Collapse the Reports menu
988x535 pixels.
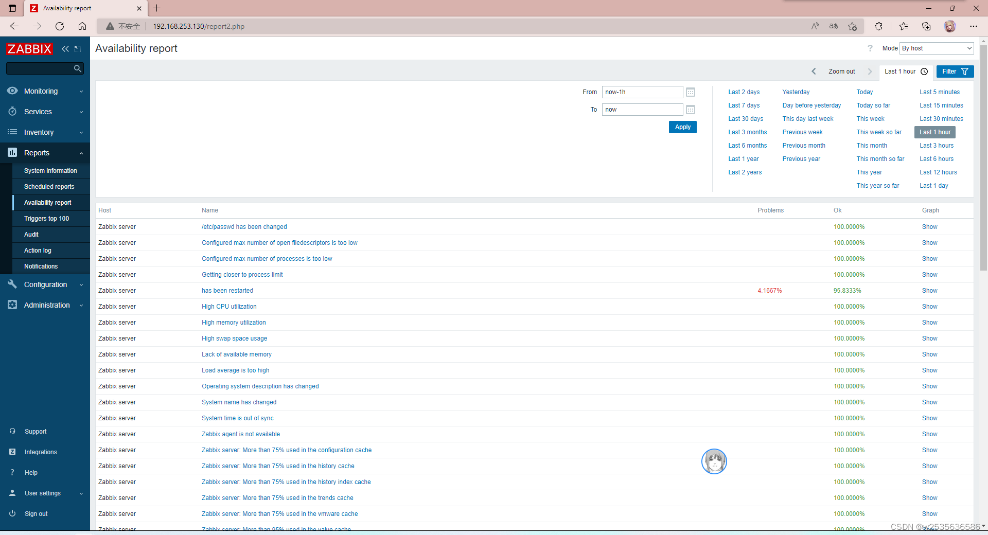coord(45,153)
